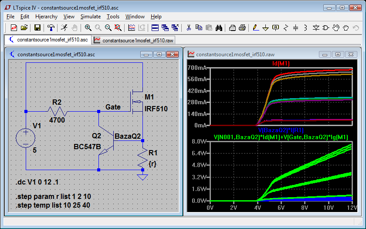Click the Gate net label

(113, 107)
